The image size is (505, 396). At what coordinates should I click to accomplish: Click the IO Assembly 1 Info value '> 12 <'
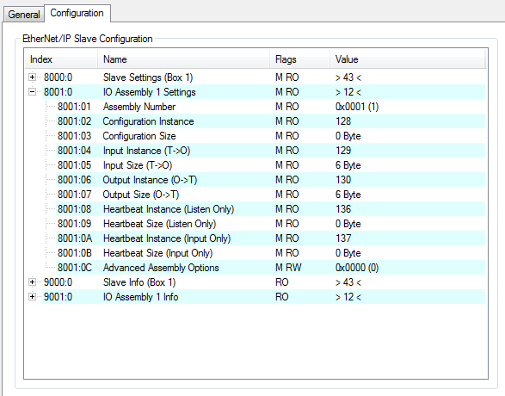(x=348, y=297)
